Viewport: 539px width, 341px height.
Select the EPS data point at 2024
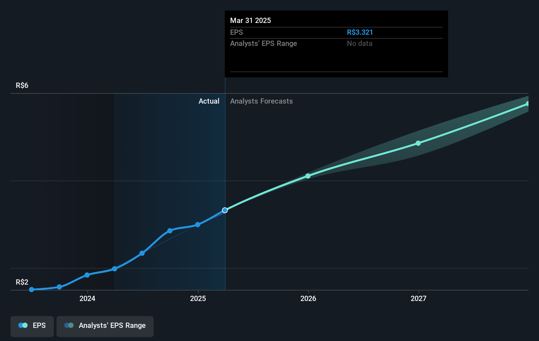tap(87, 275)
